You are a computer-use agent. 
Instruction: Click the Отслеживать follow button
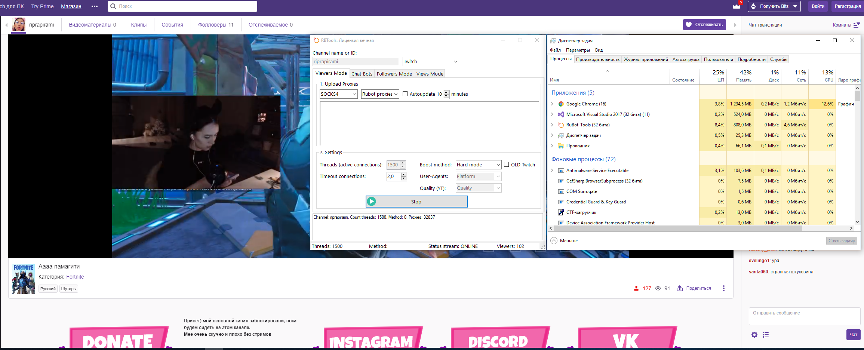704,25
